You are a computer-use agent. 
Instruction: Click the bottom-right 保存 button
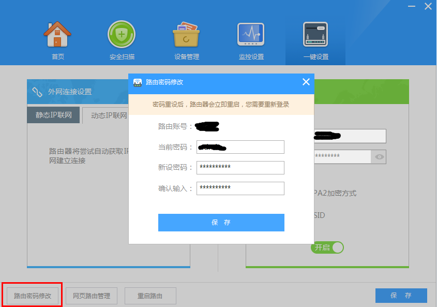401,296
